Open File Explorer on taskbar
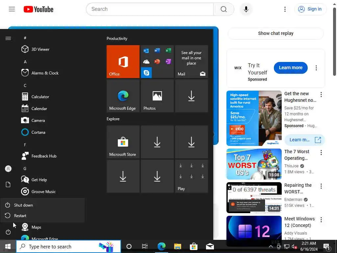Screen dimensions: 337x253 click(x=177, y=246)
